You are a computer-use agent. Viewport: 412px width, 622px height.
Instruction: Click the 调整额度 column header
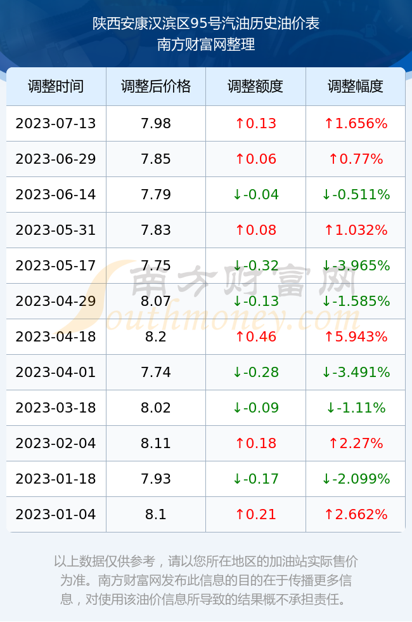click(x=255, y=86)
